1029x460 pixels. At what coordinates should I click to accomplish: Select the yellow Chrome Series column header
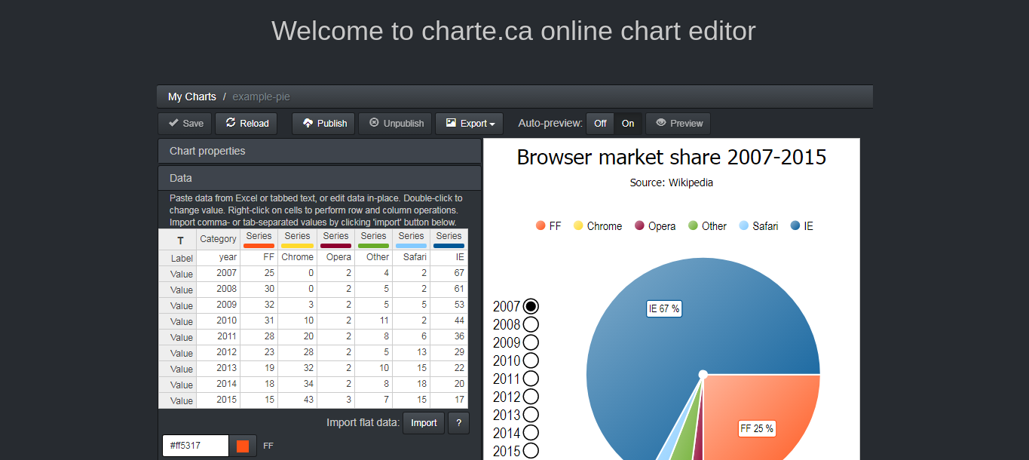pos(297,240)
